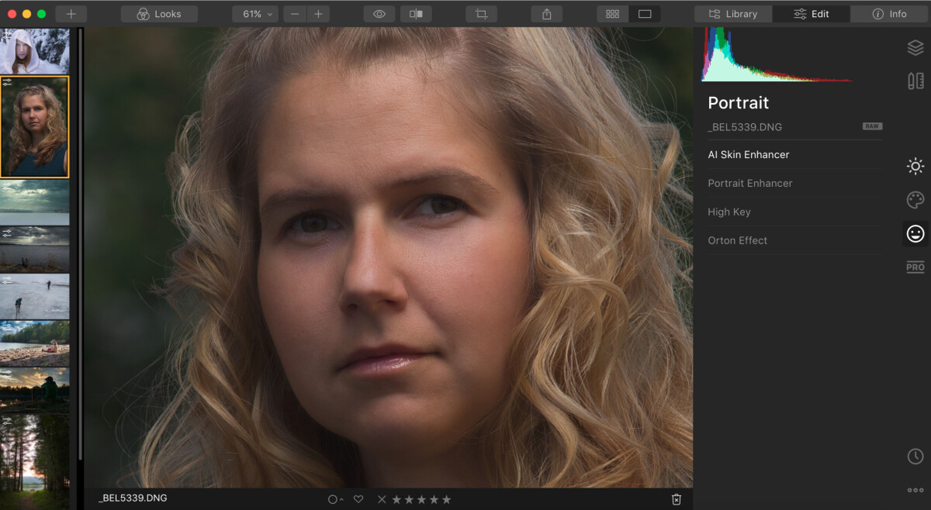
Task: Click the portrait photo in the canvas
Action: tap(388, 257)
